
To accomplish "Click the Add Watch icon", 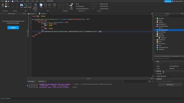I will [71, 5].
